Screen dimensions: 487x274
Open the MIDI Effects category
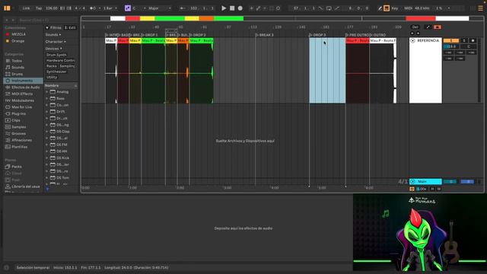coord(22,94)
